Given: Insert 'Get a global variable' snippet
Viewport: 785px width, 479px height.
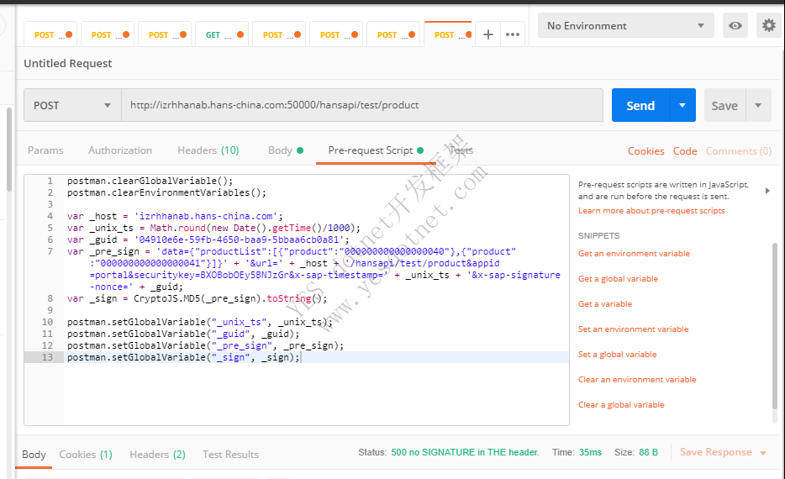Looking at the screenshot, I should click(x=618, y=279).
